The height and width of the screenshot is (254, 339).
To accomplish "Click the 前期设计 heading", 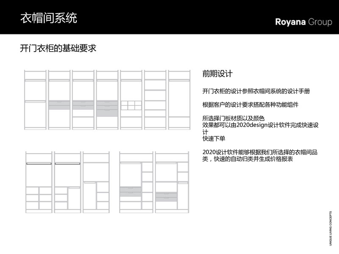I will [217, 74].
